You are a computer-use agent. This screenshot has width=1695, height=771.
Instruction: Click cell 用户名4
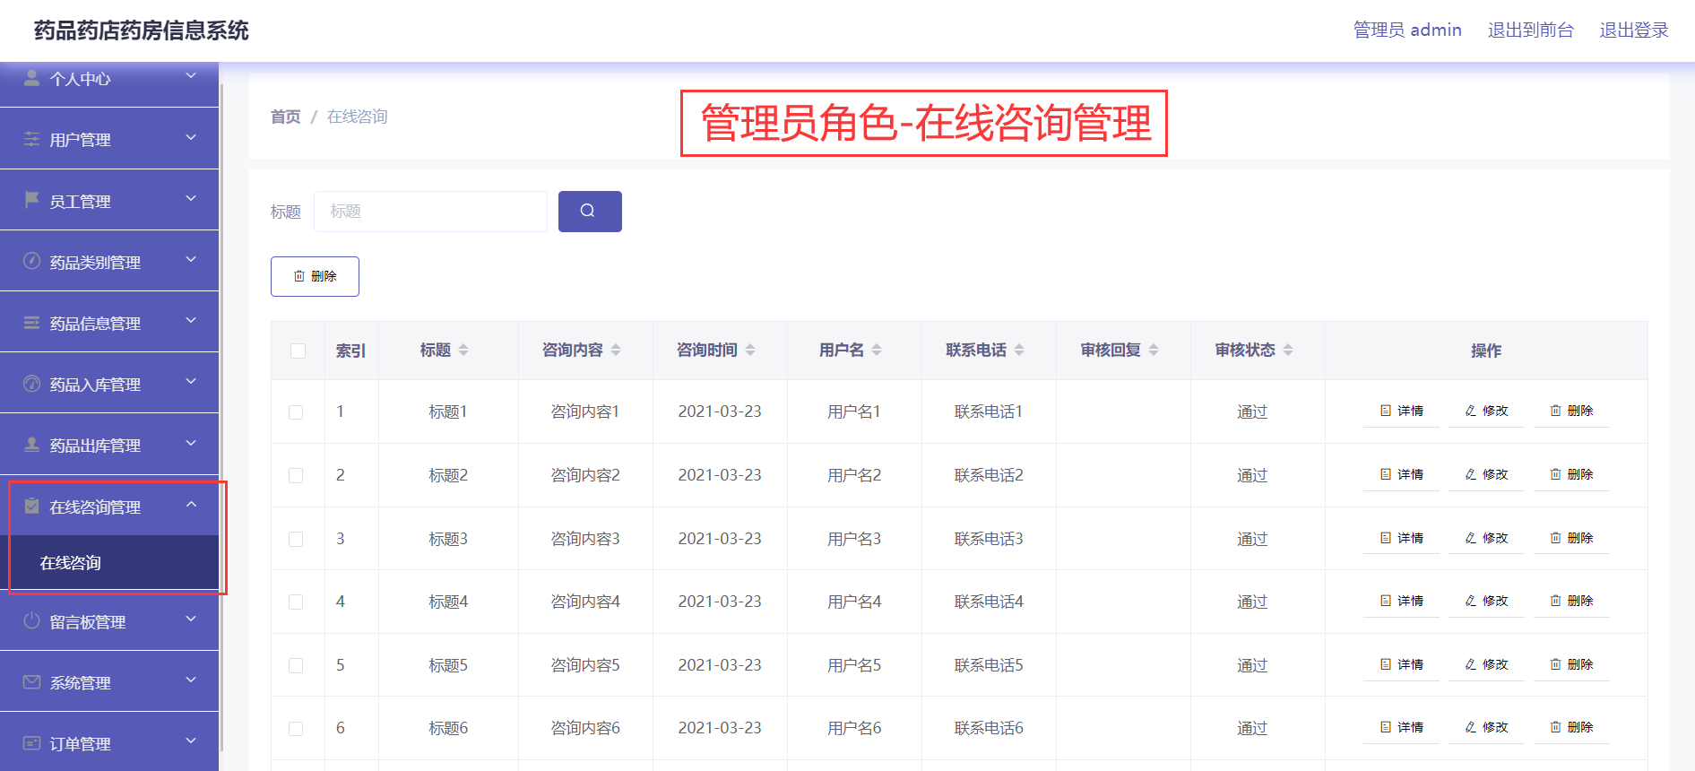click(x=854, y=602)
